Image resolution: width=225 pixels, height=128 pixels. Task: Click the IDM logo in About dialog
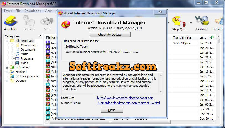pyautogui.click(x=66, y=24)
